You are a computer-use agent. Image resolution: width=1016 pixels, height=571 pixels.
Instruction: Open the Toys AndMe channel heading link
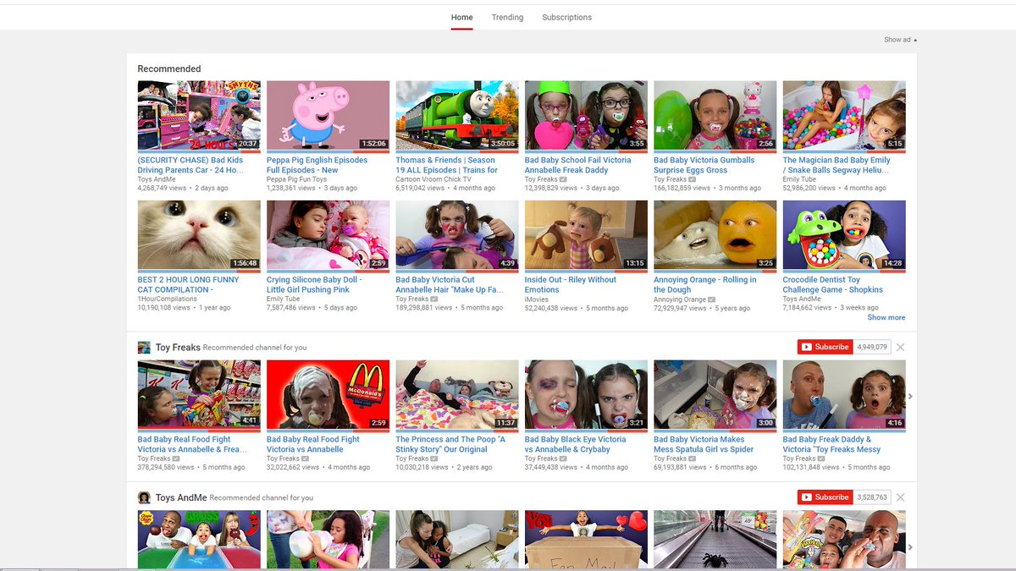tap(181, 497)
